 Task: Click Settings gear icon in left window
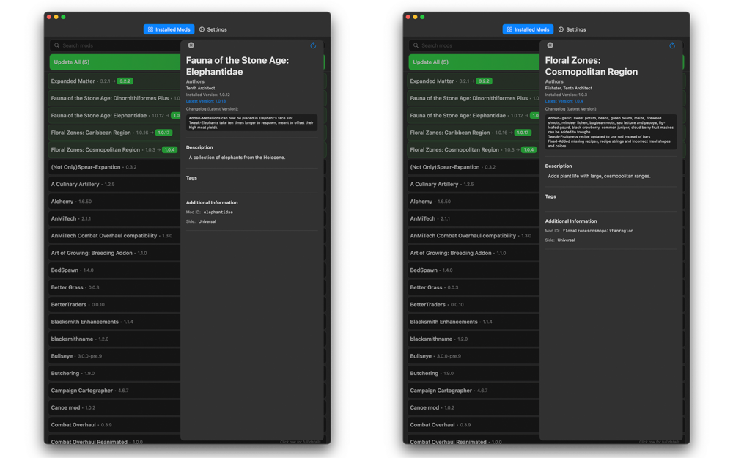tap(202, 29)
